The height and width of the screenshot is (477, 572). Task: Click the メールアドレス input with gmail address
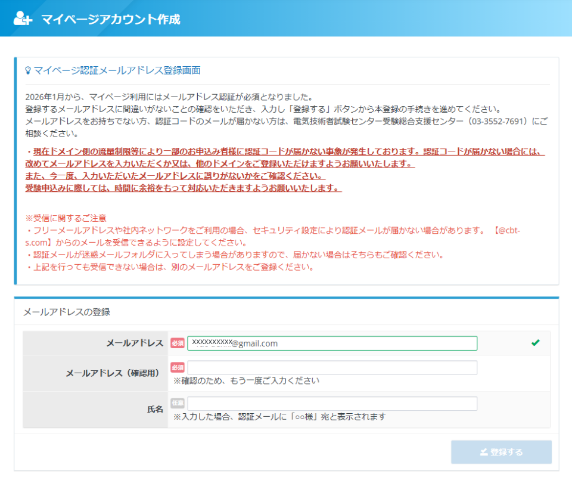(x=332, y=343)
